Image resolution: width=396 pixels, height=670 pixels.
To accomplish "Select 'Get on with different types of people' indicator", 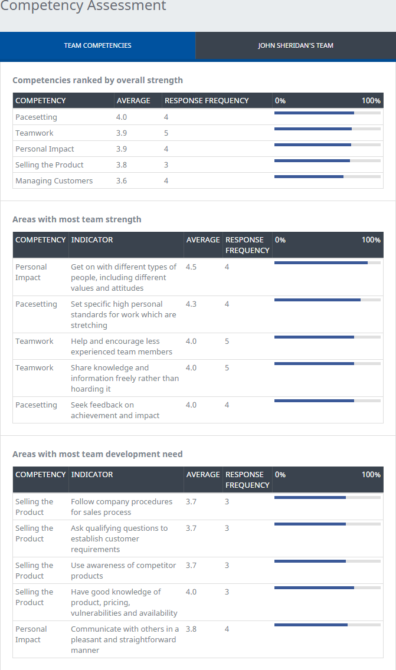I will click(123, 277).
